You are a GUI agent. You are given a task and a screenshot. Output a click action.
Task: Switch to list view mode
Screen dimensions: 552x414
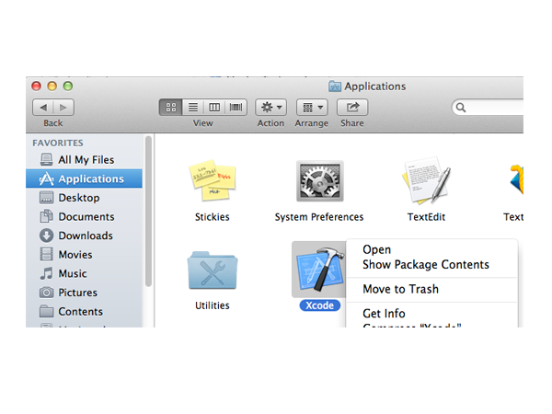[192, 108]
